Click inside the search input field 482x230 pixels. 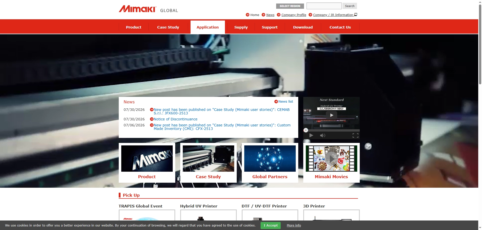tap(324, 6)
